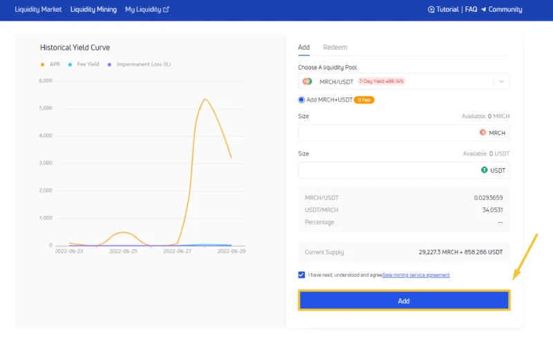
Task: Toggle Impermanent Loss purple legend dot
Action: (x=109, y=64)
